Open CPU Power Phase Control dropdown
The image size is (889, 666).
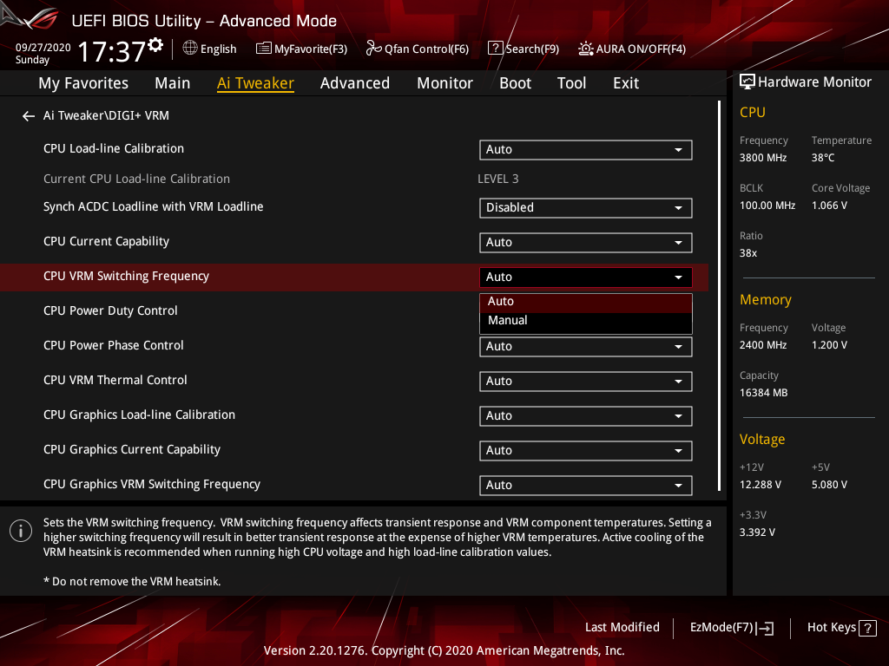[x=586, y=347]
